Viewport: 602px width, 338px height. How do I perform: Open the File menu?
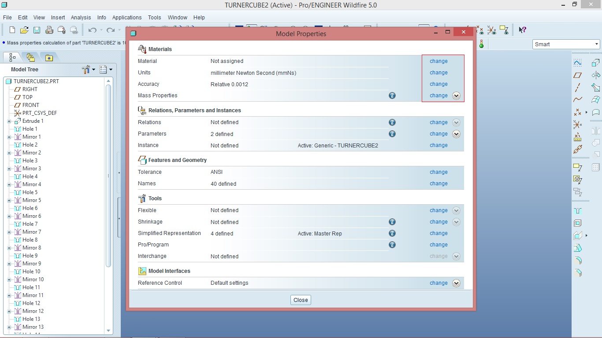click(7, 18)
